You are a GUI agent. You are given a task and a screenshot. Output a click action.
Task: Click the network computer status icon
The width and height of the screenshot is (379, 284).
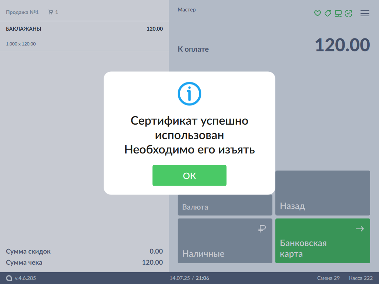(338, 13)
